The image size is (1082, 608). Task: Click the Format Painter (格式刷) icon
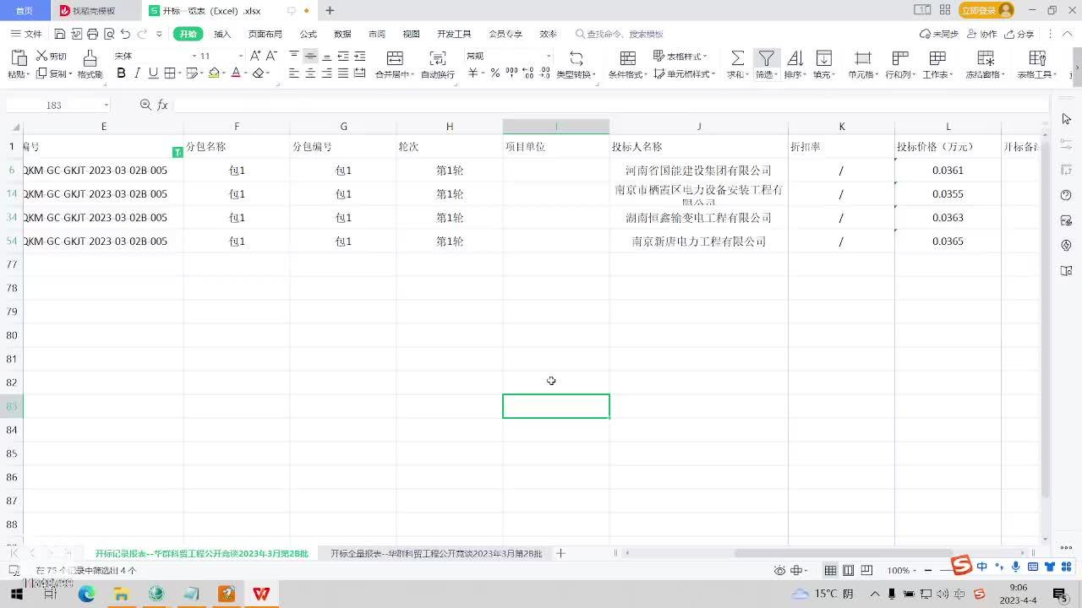pos(90,58)
